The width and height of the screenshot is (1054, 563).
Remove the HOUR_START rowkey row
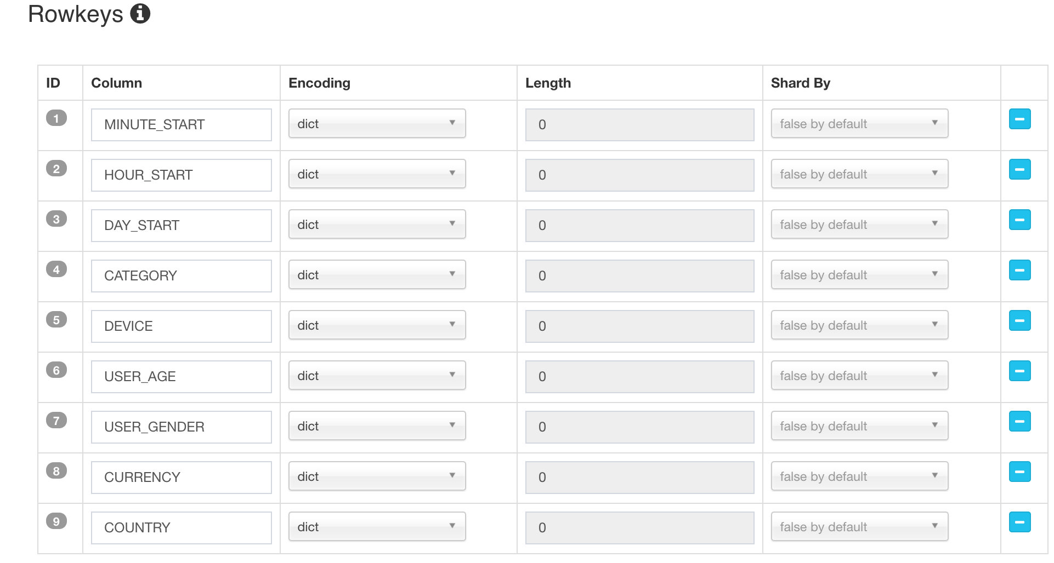1019,169
